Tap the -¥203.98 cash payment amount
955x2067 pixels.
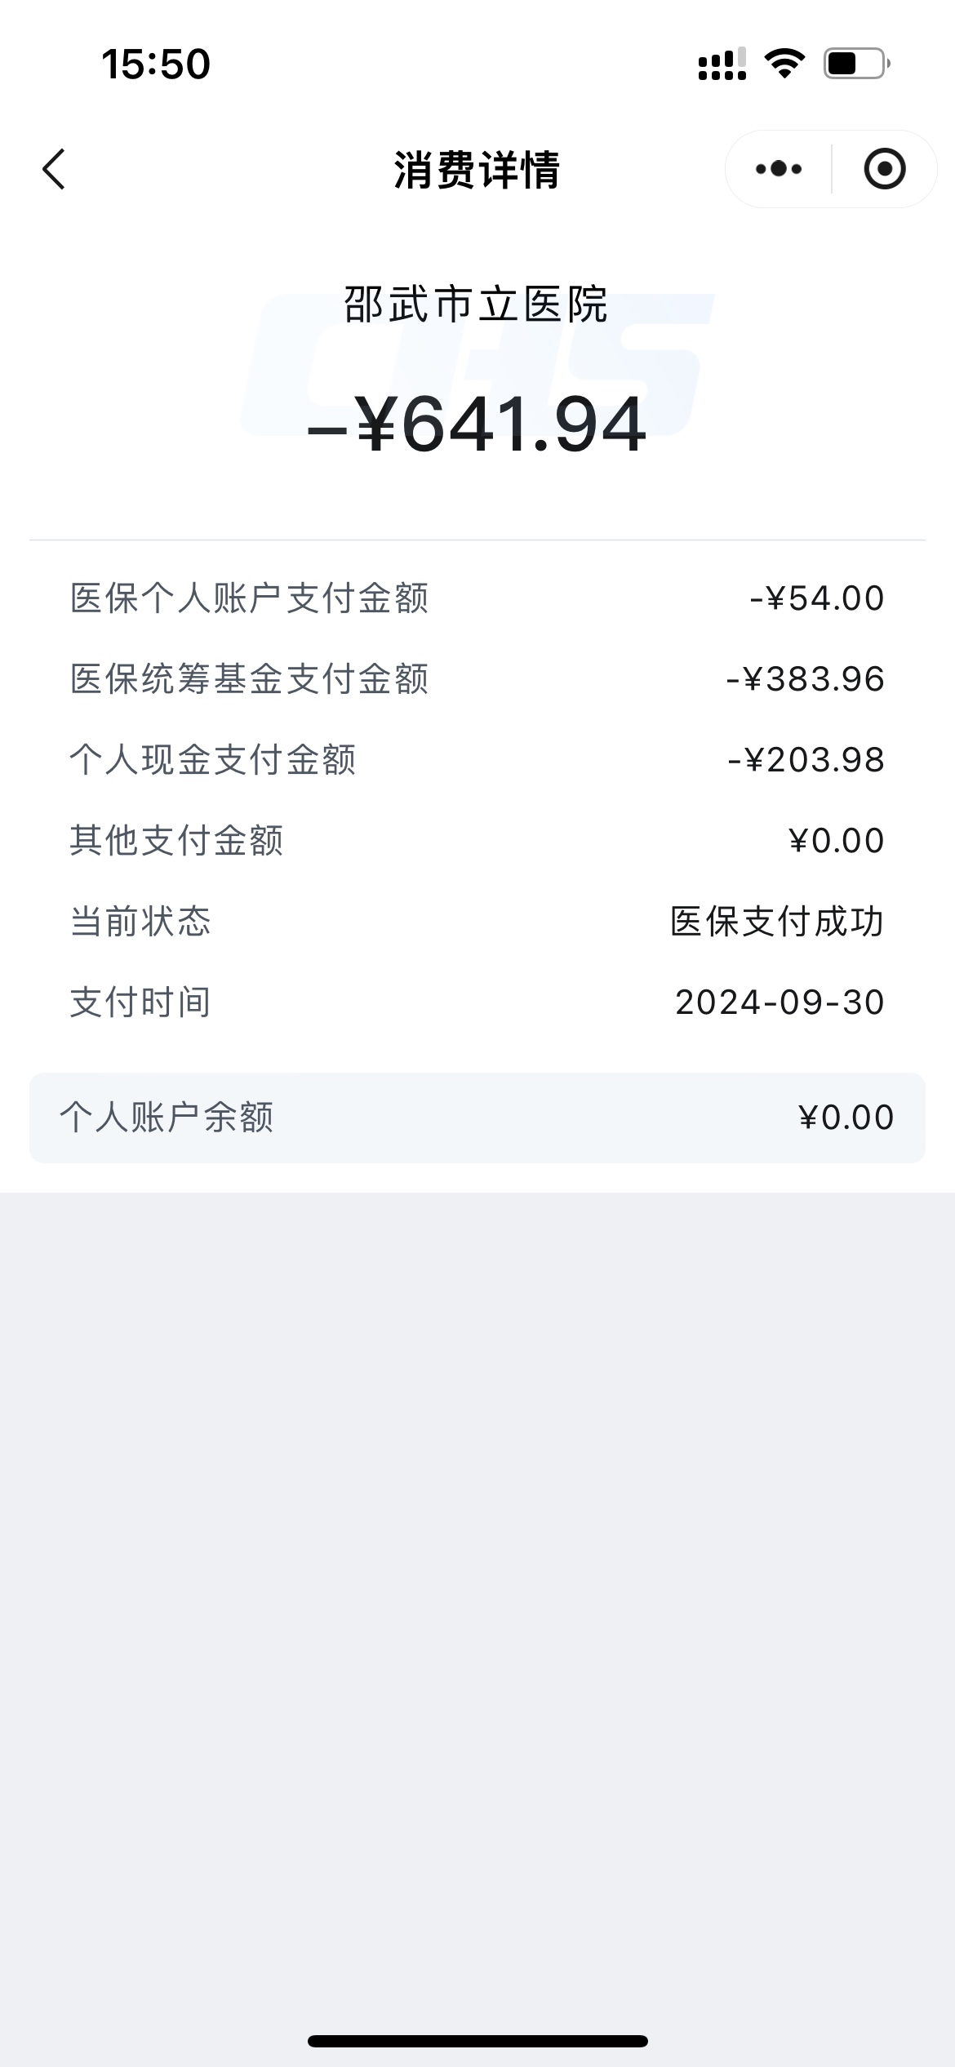806,760
